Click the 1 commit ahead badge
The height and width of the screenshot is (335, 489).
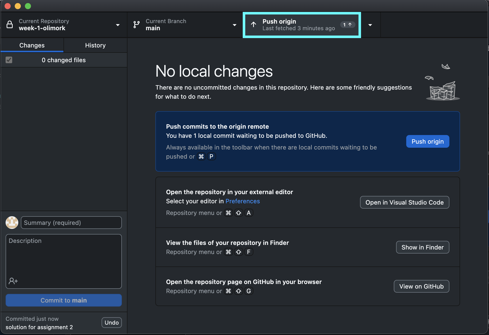pos(347,25)
